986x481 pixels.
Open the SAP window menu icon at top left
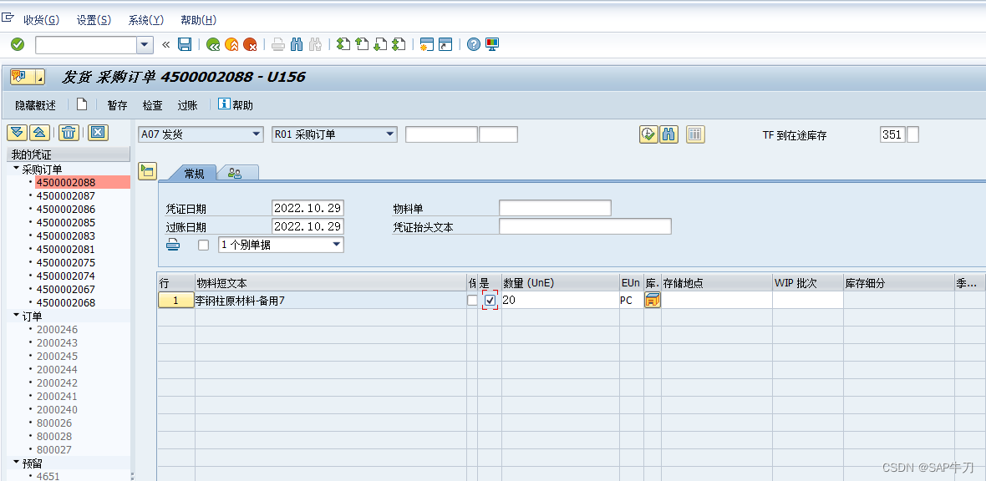tap(8, 19)
